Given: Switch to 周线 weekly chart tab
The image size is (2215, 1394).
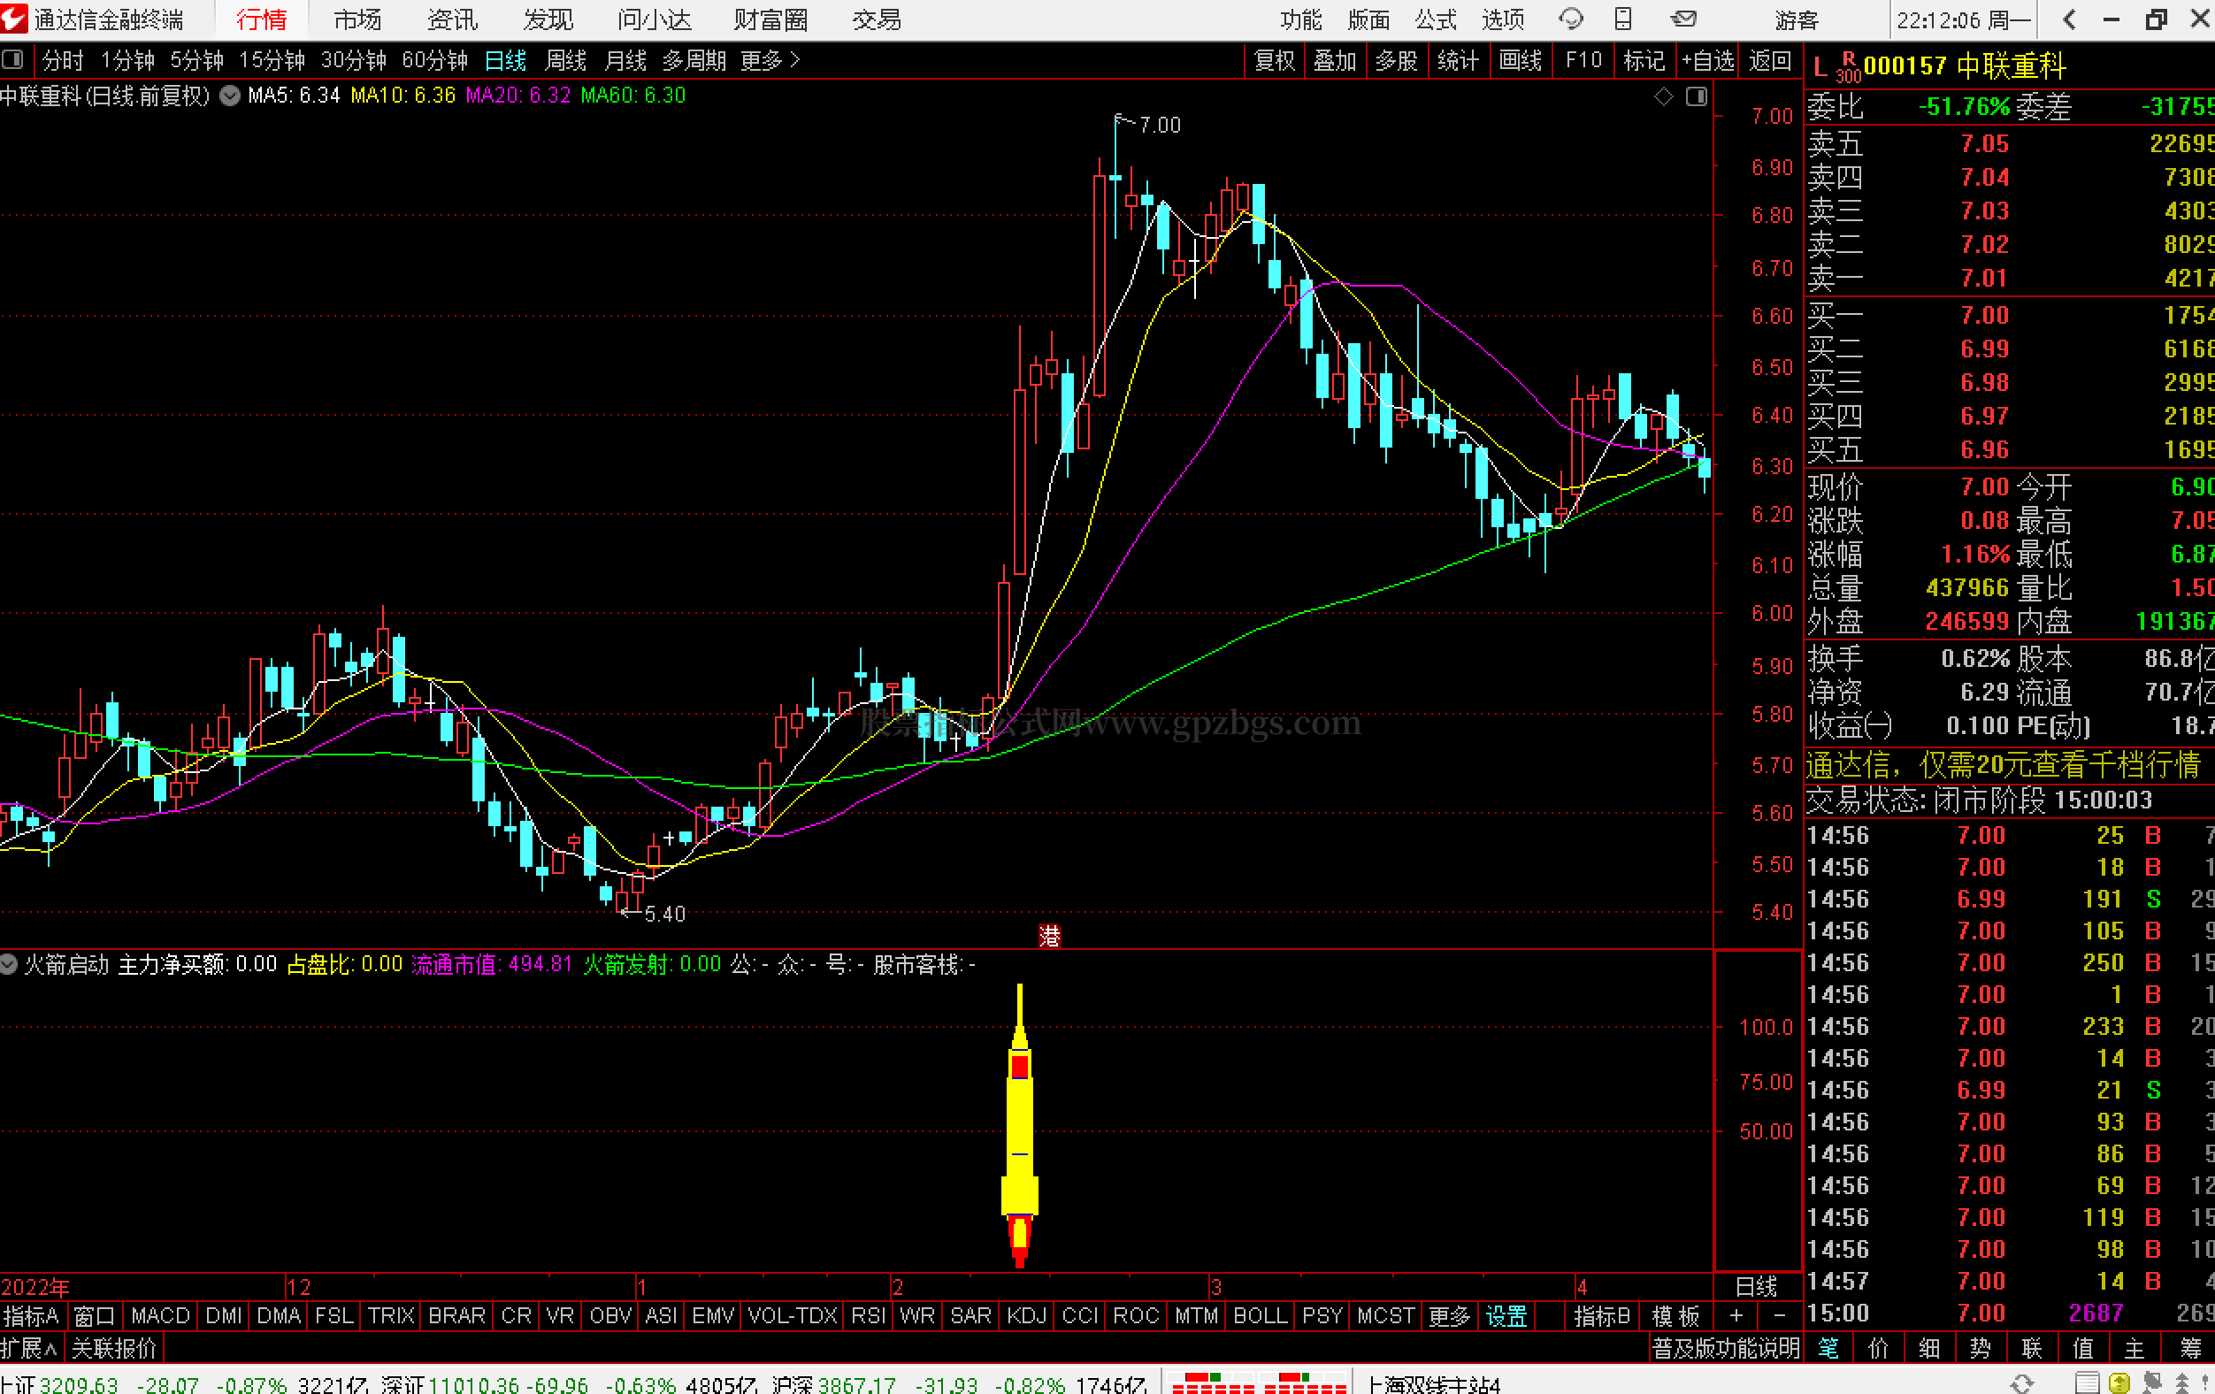Looking at the screenshot, I should (x=564, y=61).
